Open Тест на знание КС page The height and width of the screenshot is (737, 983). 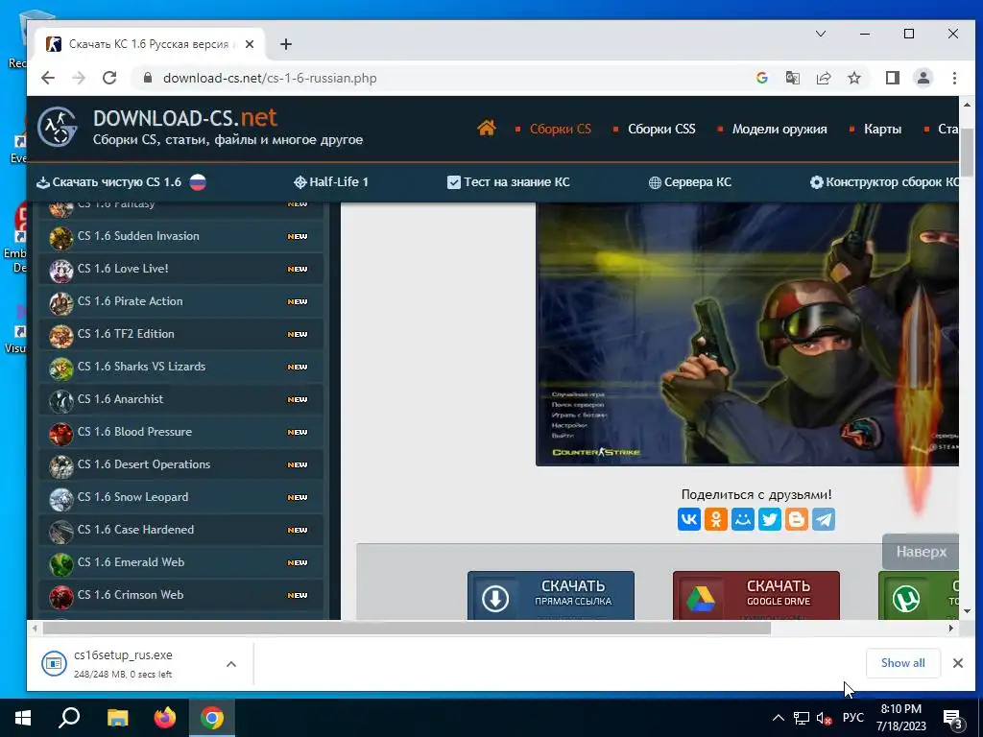pyautogui.click(x=509, y=181)
